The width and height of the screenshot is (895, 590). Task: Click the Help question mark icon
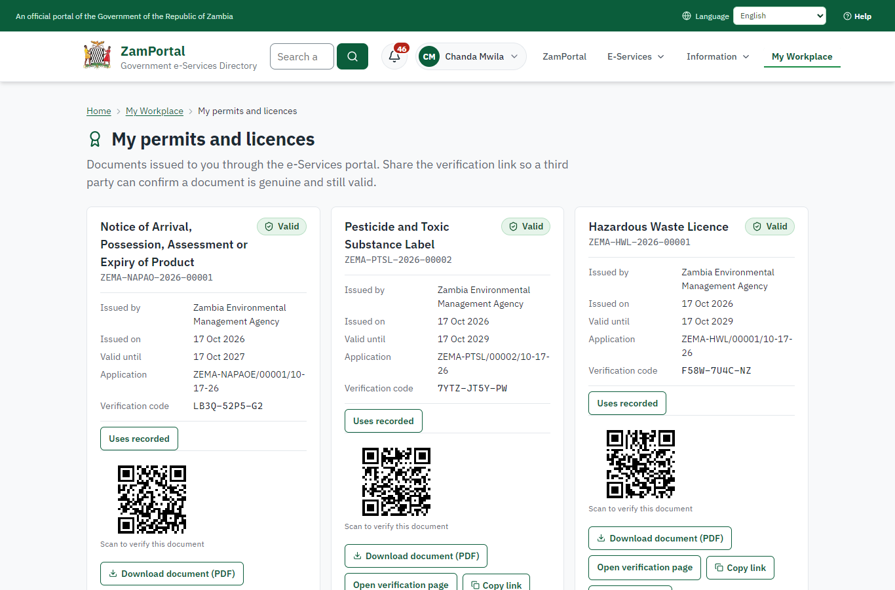(x=847, y=16)
